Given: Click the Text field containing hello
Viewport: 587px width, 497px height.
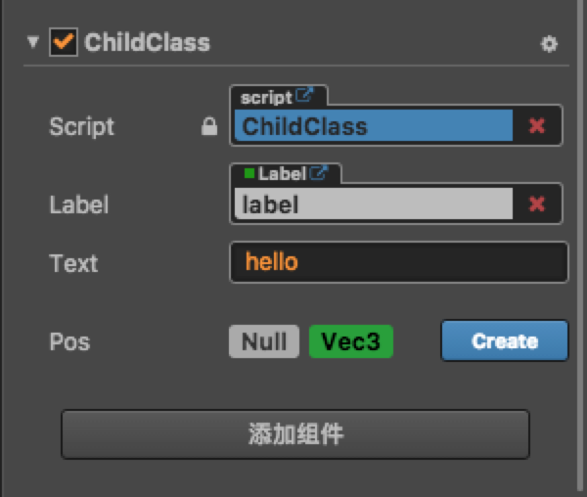Looking at the screenshot, I should [398, 262].
